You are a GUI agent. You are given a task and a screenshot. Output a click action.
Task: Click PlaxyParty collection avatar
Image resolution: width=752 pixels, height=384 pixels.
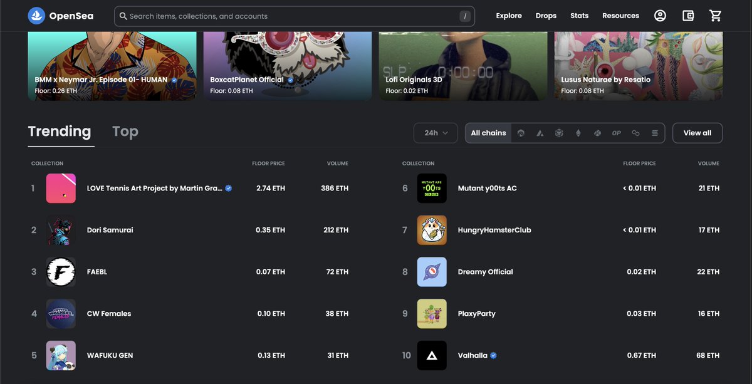[432, 314]
